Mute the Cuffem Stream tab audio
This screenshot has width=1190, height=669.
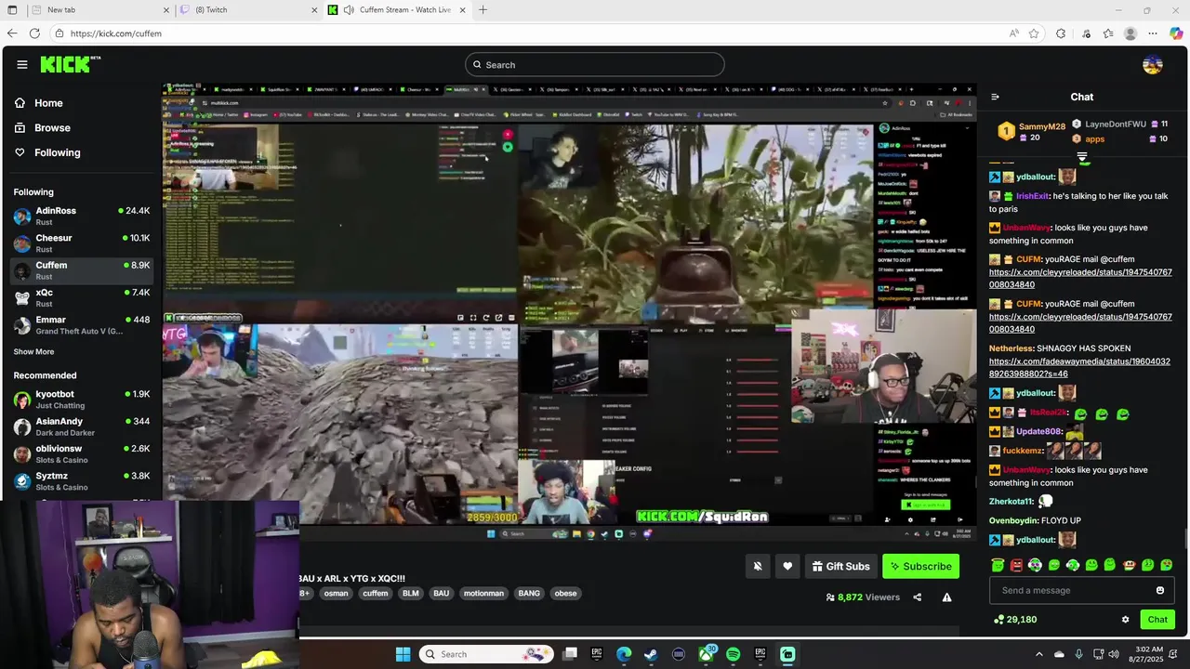[348, 10]
